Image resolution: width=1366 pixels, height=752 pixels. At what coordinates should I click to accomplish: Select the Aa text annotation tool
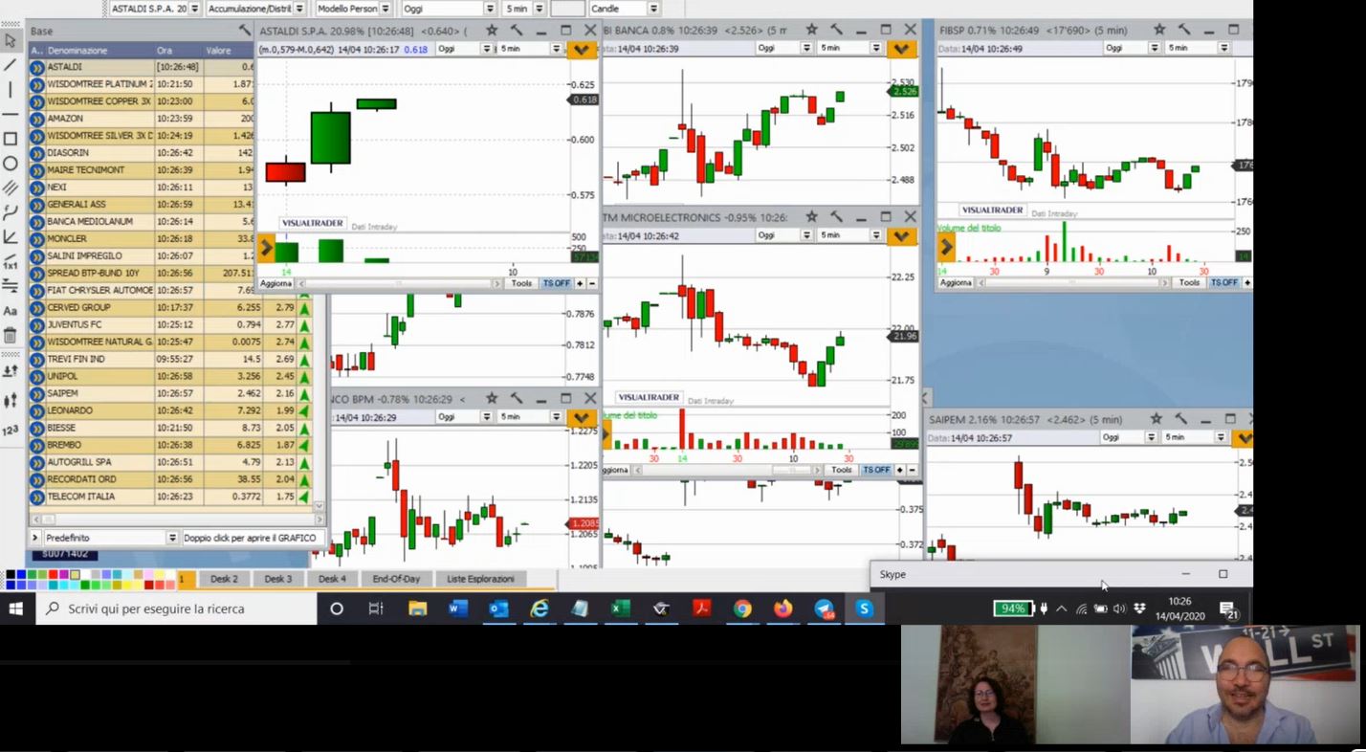click(x=11, y=311)
